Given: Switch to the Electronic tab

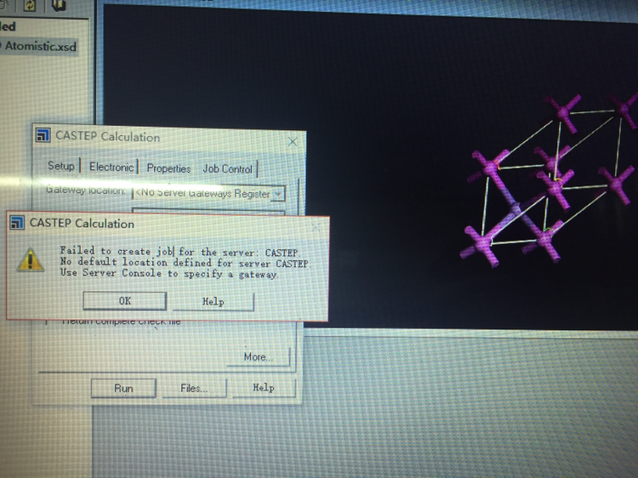Looking at the screenshot, I should coord(111,167).
